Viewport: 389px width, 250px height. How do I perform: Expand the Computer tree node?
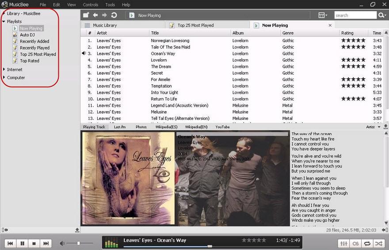point(4,77)
